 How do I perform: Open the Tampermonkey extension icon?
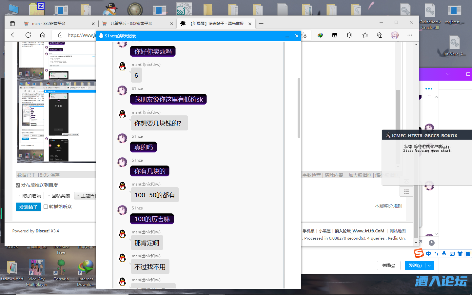(335, 35)
